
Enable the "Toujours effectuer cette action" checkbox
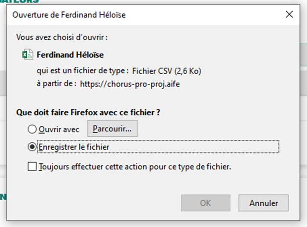[32, 167]
